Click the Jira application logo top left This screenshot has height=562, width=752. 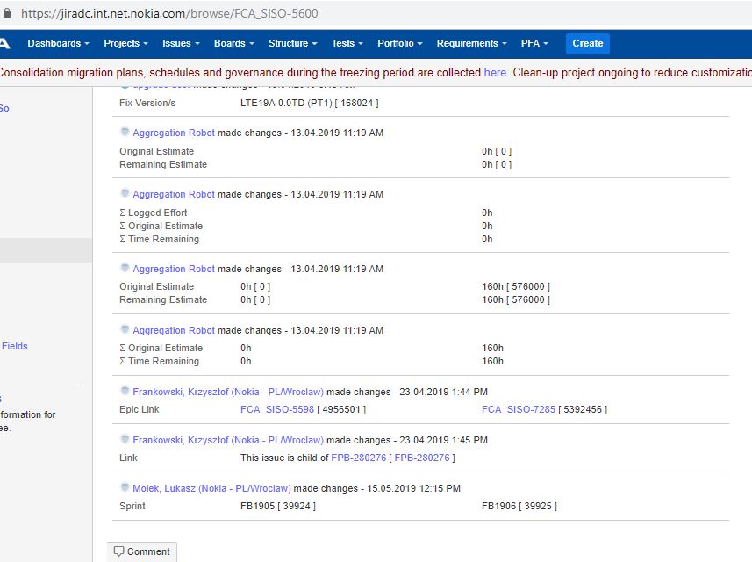click(x=6, y=43)
